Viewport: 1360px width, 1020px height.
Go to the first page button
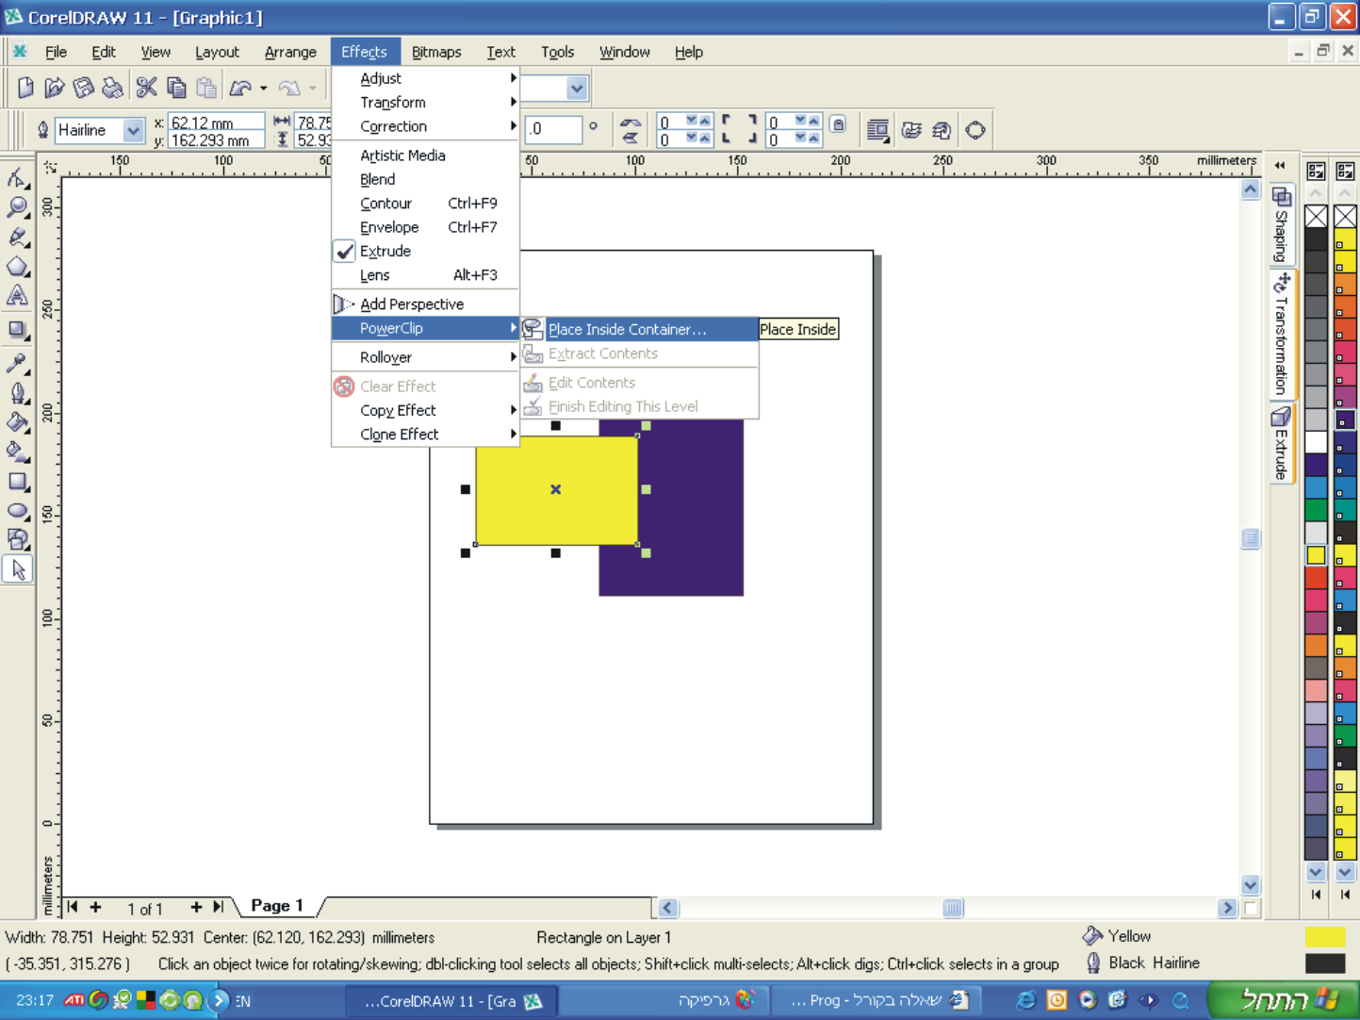tap(73, 907)
